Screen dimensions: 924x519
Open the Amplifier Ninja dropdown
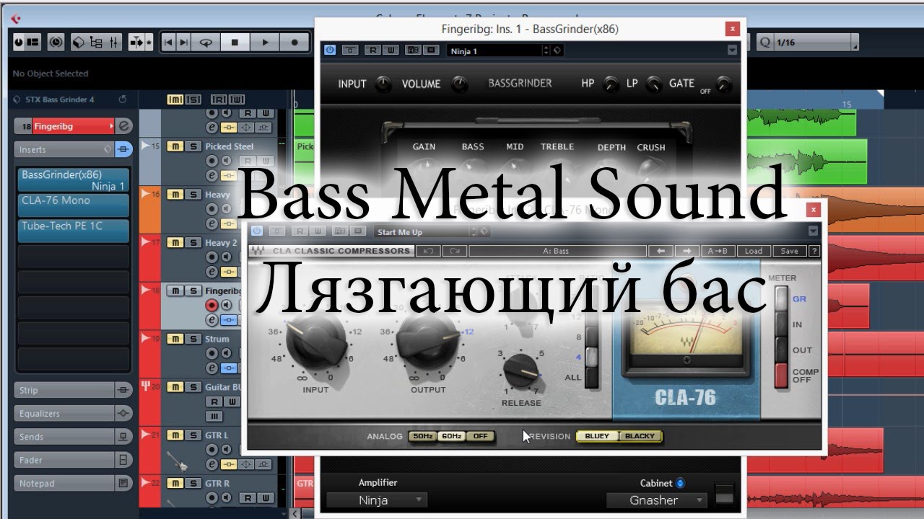click(x=376, y=500)
